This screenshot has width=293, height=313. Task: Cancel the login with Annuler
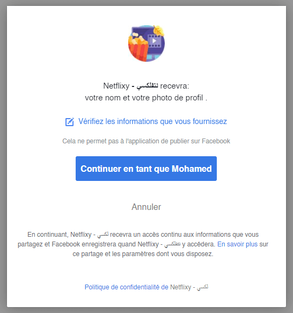pos(146,207)
